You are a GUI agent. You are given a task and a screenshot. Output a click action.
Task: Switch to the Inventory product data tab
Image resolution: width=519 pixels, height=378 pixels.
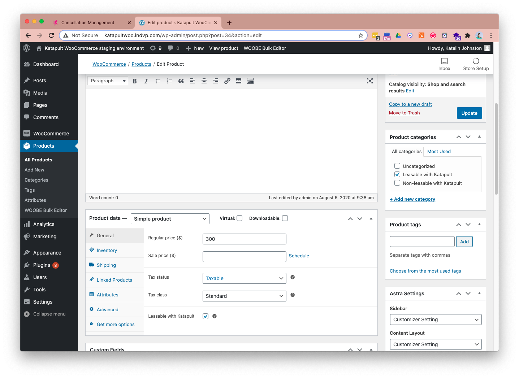pos(107,250)
